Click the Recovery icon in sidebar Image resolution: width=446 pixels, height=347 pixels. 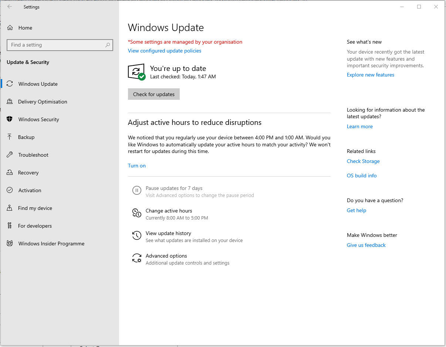(10, 173)
